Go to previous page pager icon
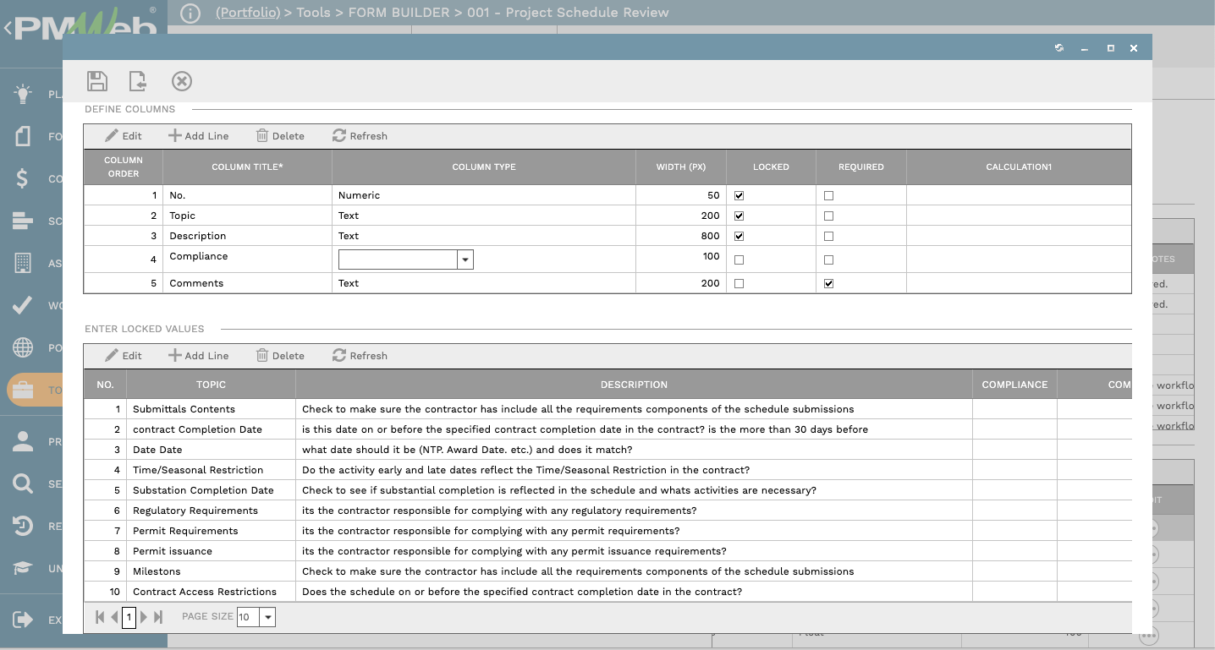 [x=114, y=617]
